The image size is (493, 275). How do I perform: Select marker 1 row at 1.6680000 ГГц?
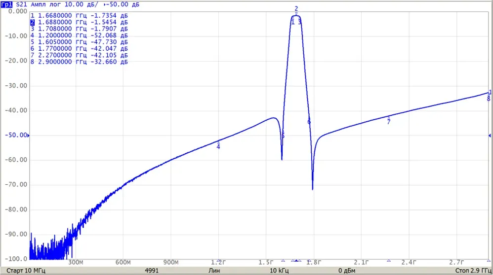click(x=79, y=15)
